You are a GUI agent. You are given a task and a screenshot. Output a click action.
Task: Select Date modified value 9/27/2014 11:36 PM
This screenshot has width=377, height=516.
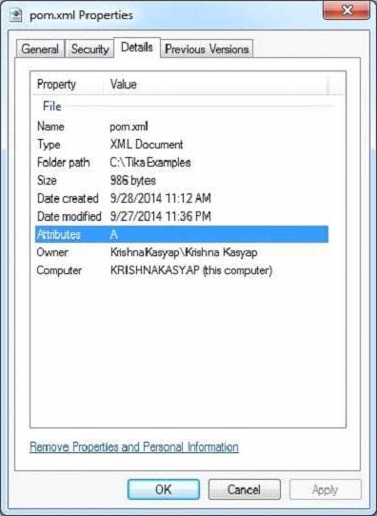click(161, 216)
